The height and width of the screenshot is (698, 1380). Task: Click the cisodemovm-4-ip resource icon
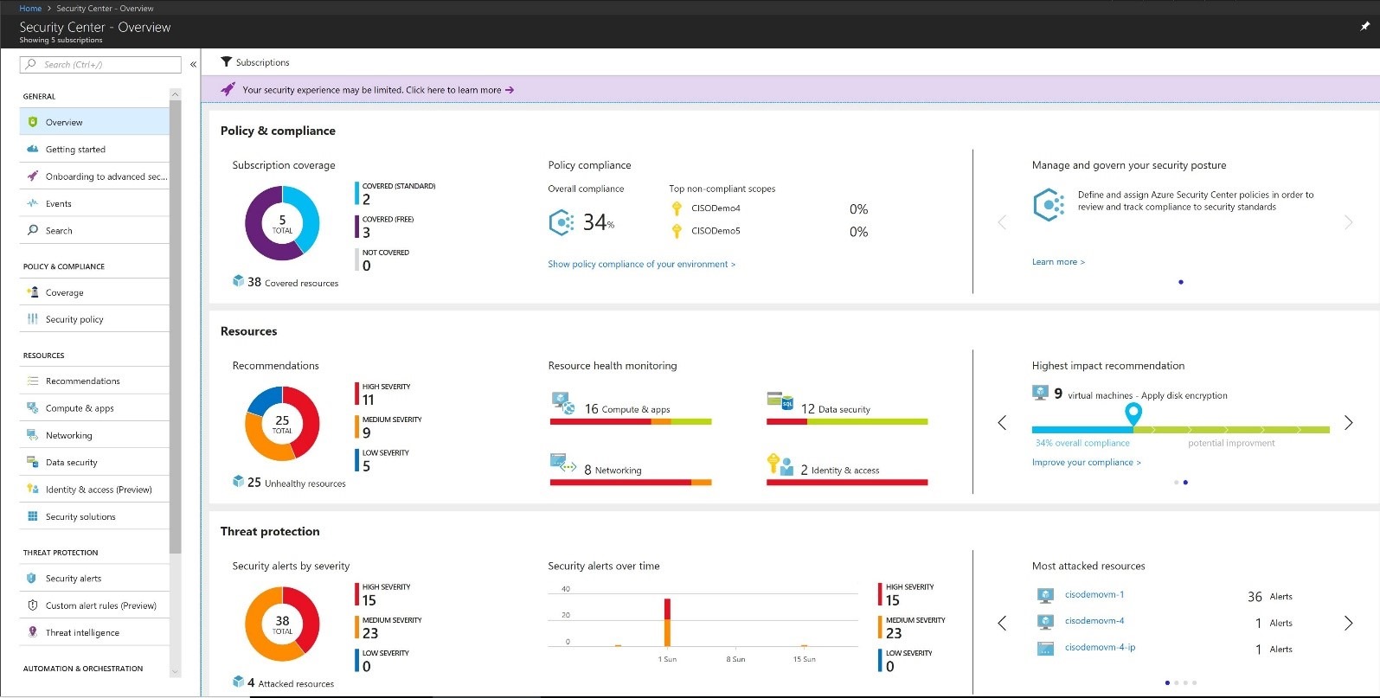click(1045, 648)
